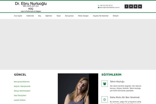Click the Dr. Ebru Nurluoğlu logo
The width and height of the screenshot is (156, 104).
pos(31,7)
